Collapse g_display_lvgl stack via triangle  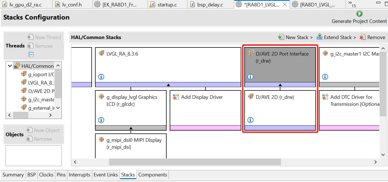pos(131,128)
